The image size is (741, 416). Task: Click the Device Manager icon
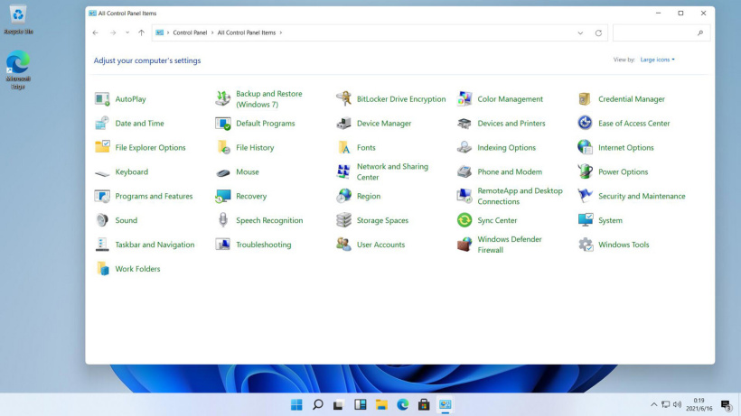pos(343,123)
